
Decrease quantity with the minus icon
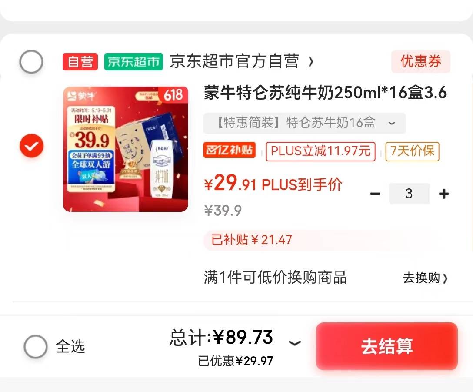tap(375, 194)
